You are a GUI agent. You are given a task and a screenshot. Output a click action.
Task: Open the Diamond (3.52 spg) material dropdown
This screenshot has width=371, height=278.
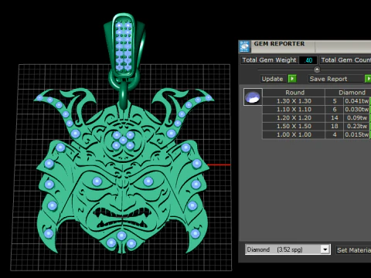point(288,249)
